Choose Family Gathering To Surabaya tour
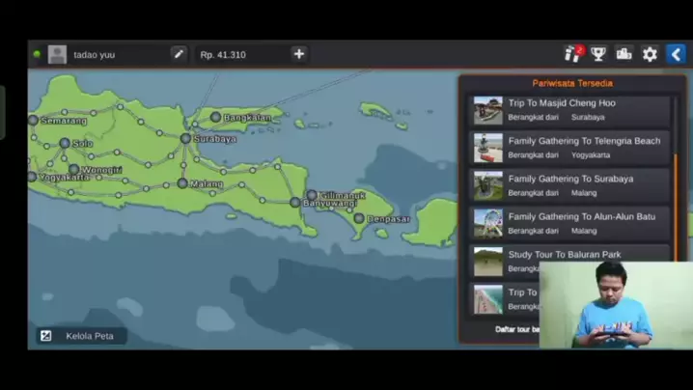Screen dimensions: 693x390 pyautogui.click(x=570, y=185)
